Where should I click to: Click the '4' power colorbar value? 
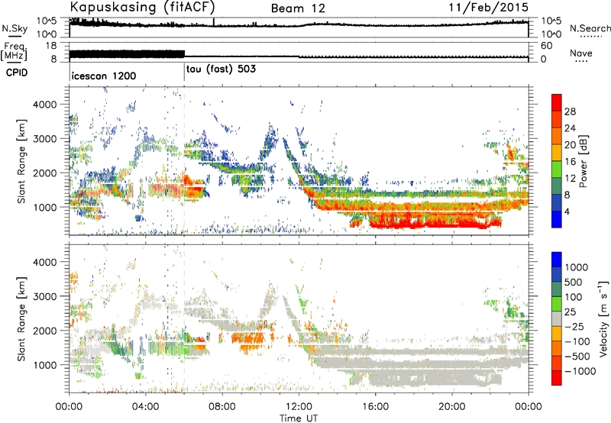567,212
